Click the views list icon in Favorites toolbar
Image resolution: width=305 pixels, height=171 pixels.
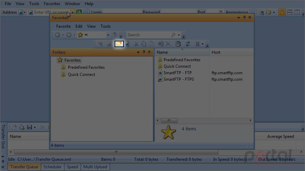tap(197, 44)
